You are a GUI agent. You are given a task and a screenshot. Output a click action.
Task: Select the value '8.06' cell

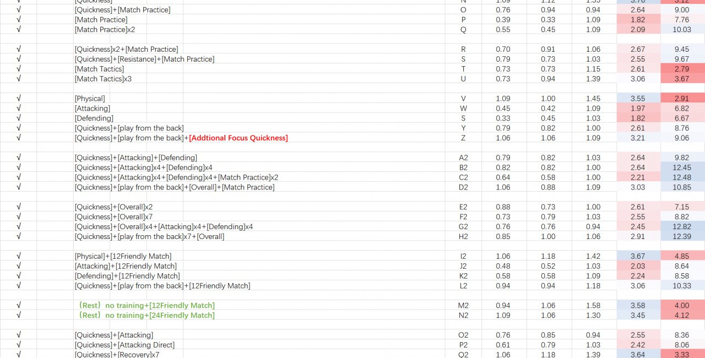682,345
